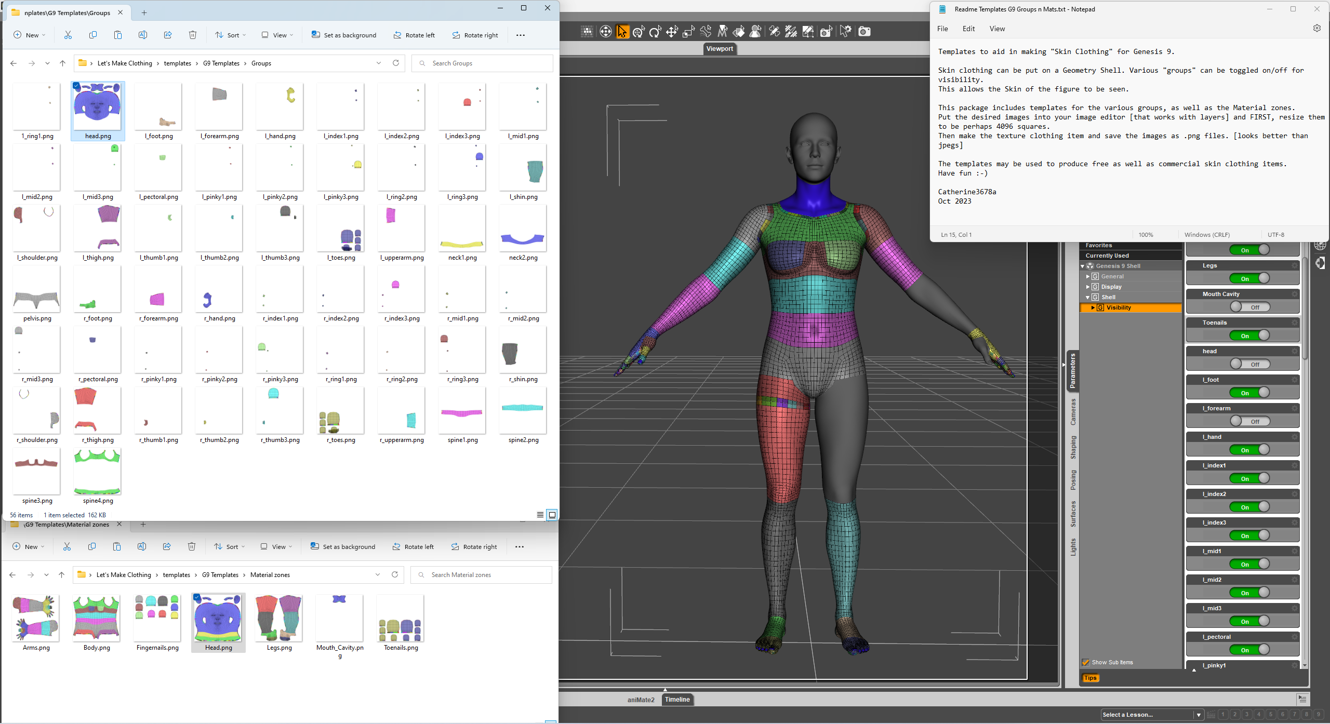Open Sort dropdown in Groups window
The image size is (1330, 724).
[x=231, y=35]
